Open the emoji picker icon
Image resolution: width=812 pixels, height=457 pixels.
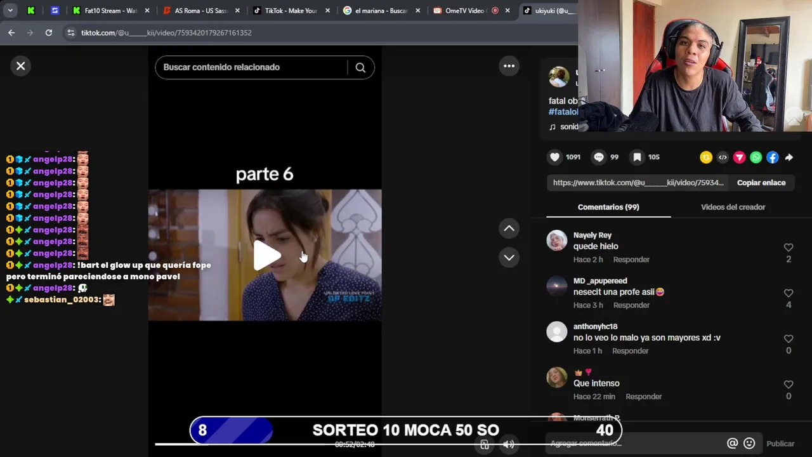(749, 444)
